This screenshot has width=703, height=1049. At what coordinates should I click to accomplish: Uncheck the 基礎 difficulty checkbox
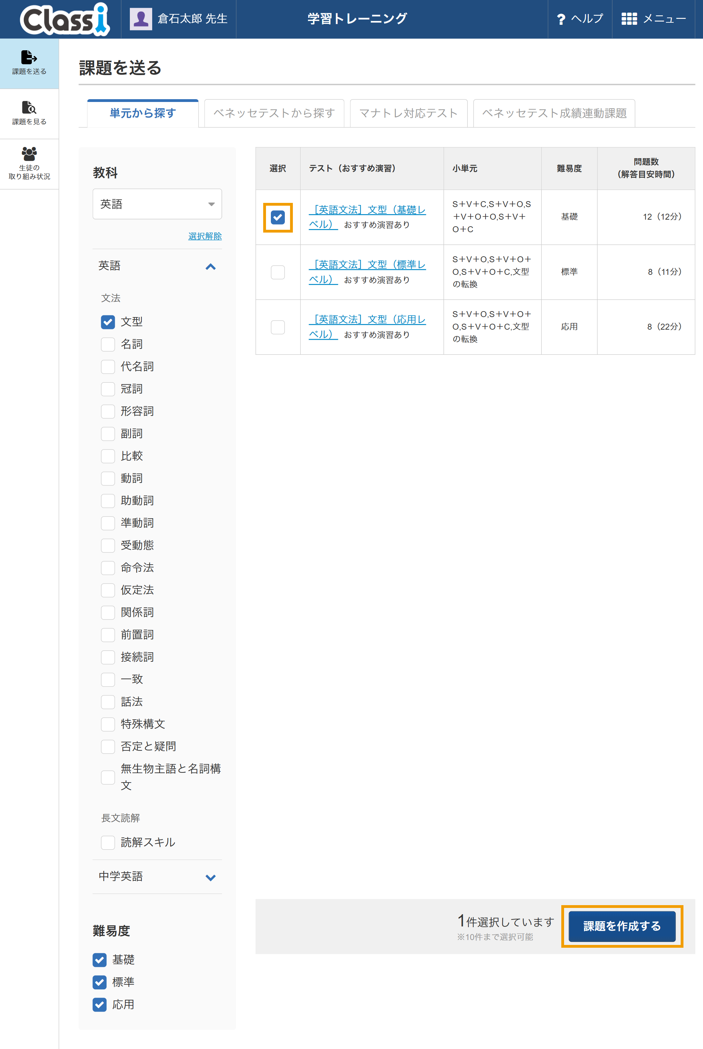click(x=99, y=960)
